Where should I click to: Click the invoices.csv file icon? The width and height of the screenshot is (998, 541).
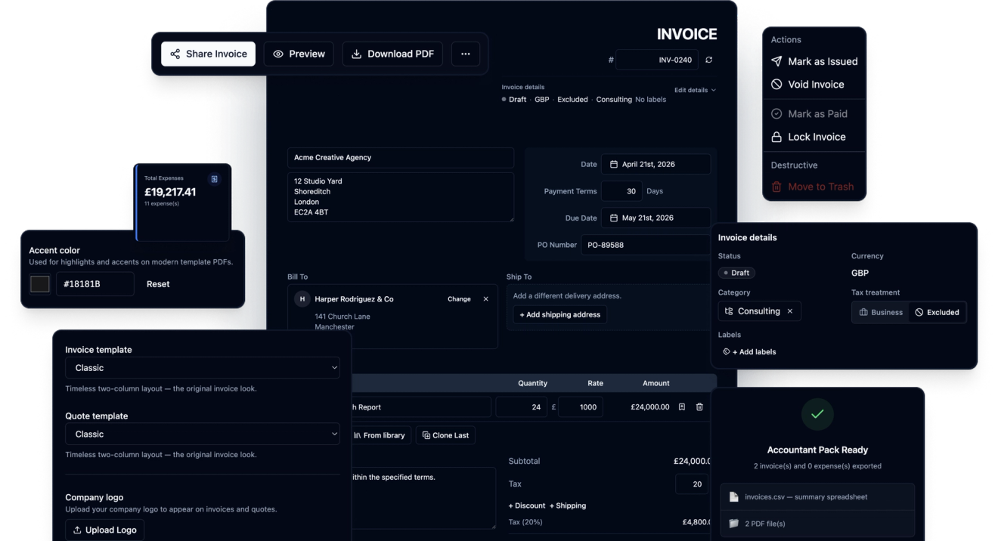733,497
